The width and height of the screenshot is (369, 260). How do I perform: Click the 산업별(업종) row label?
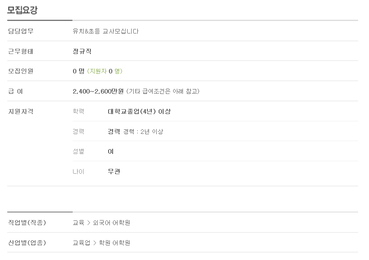point(27,243)
